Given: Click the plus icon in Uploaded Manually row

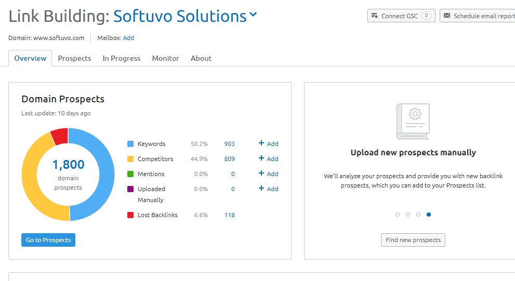Looking at the screenshot, I should 261,188.
